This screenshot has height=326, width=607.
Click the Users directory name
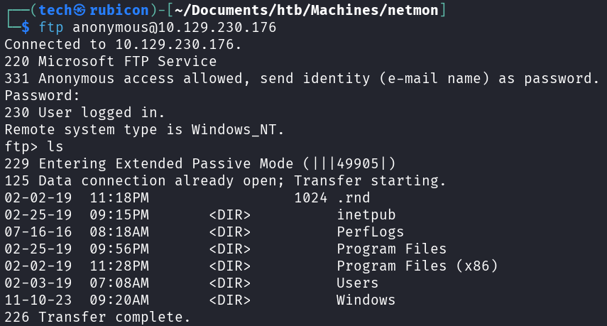(x=357, y=283)
